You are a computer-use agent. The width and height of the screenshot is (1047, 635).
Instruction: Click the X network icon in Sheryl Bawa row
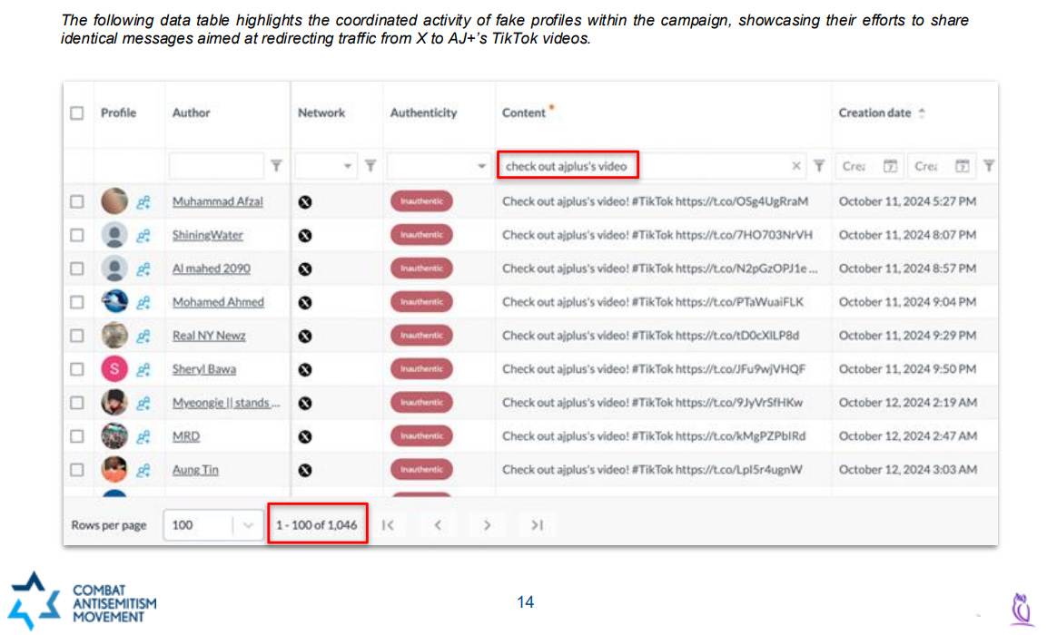point(305,369)
